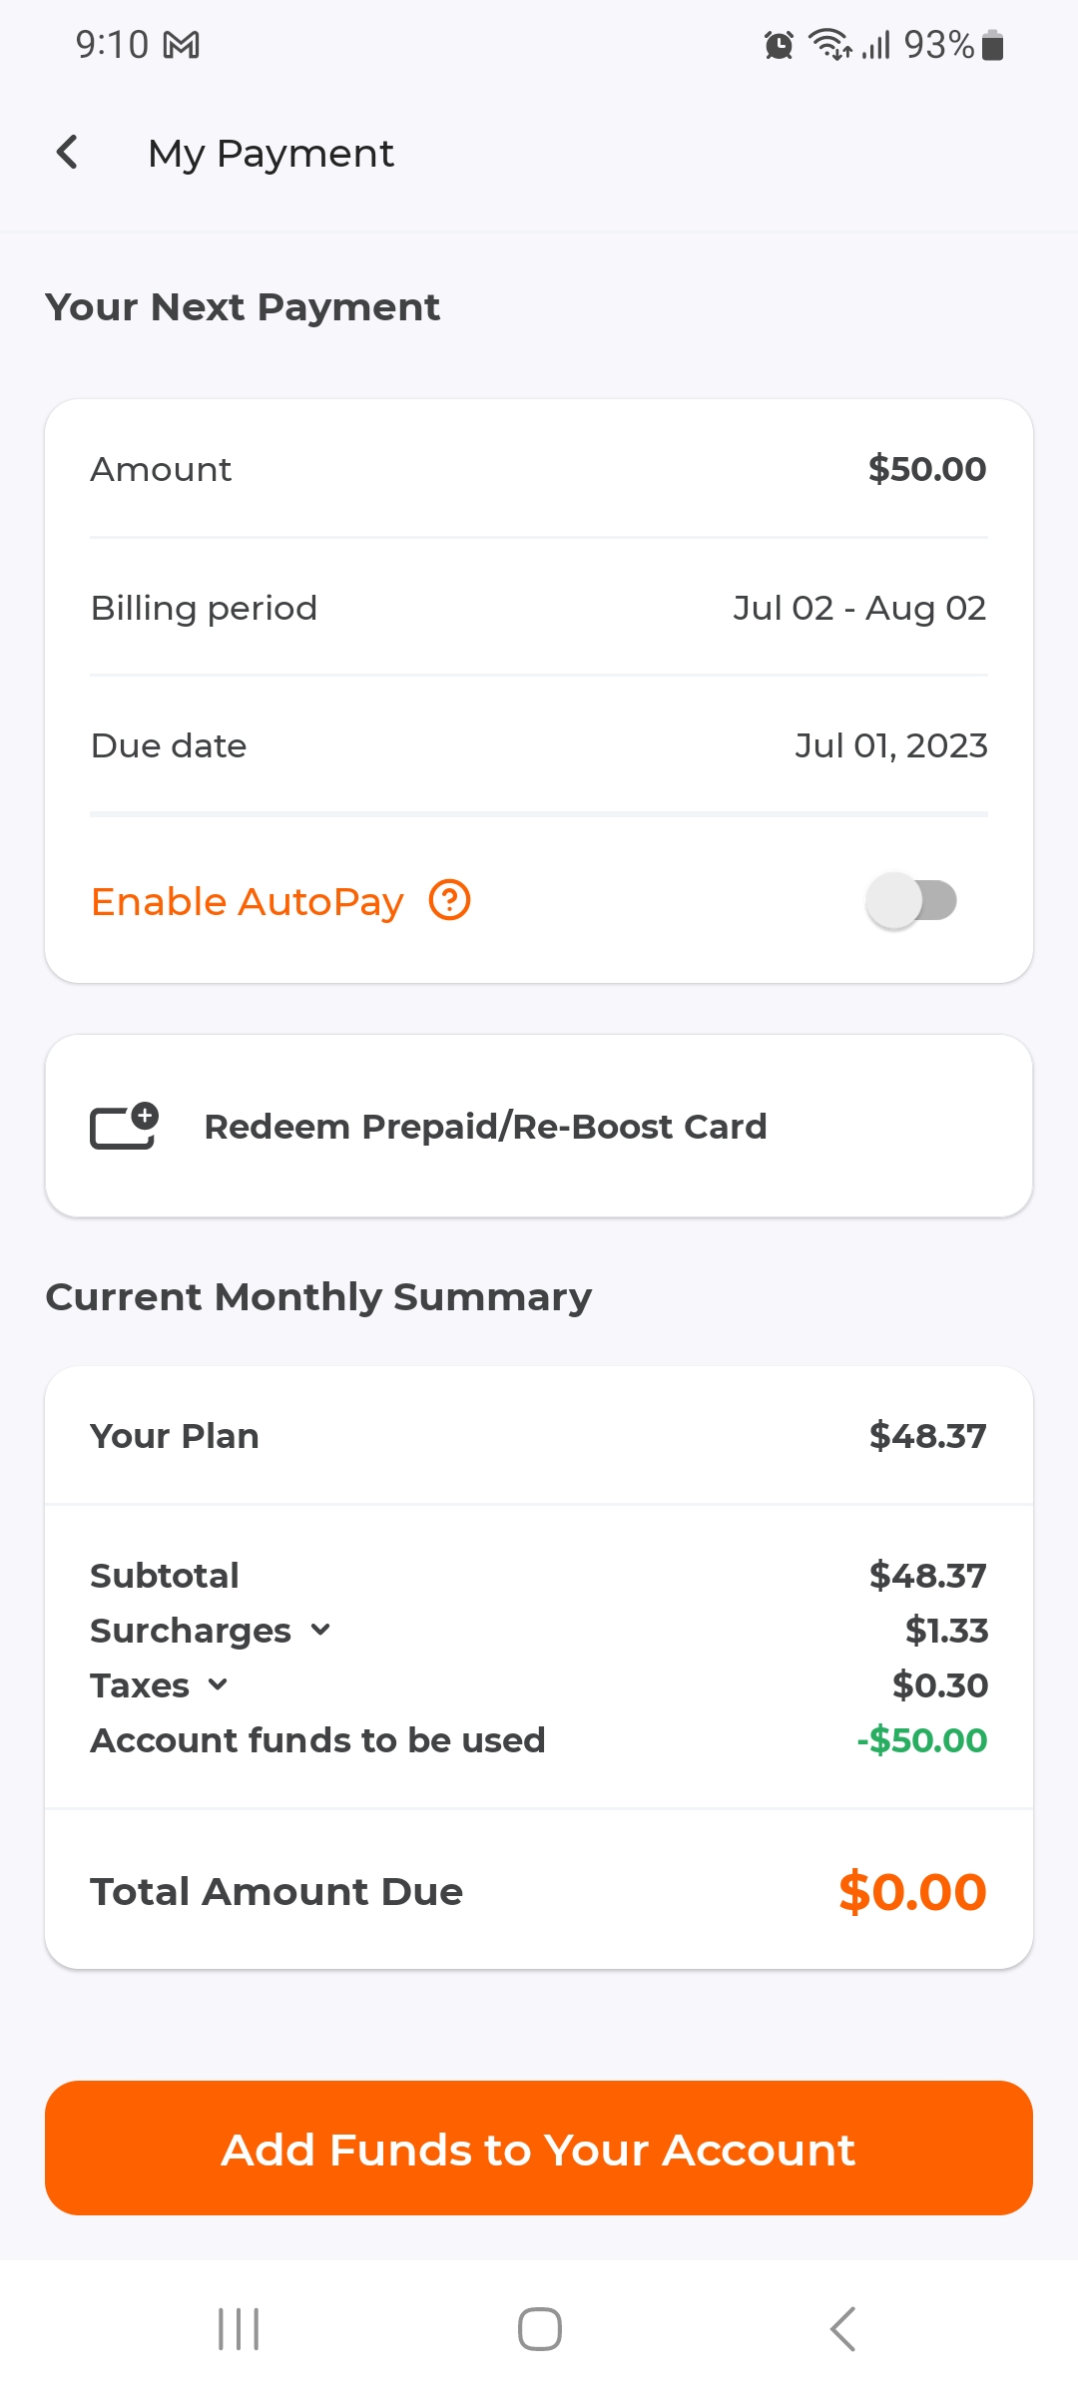Screen dimensions: 1078x2395
Task: Expand the Surcharges breakdown chevron
Action: click(x=320, y=1630)
